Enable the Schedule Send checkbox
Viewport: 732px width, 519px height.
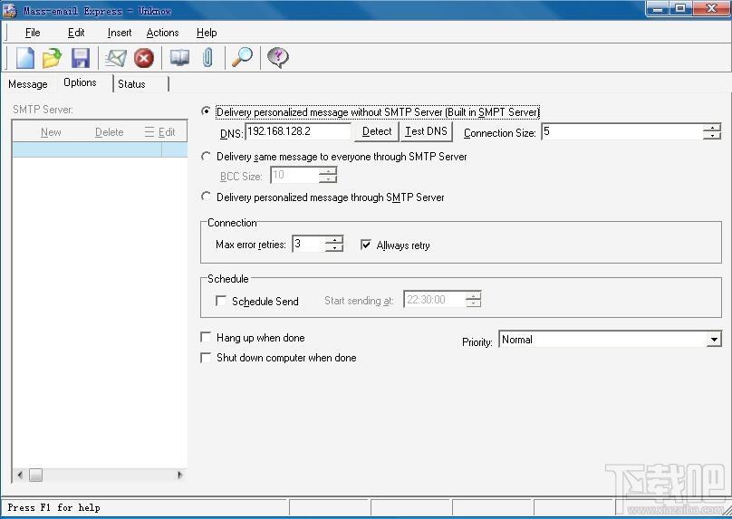click(x=221, y=301)
